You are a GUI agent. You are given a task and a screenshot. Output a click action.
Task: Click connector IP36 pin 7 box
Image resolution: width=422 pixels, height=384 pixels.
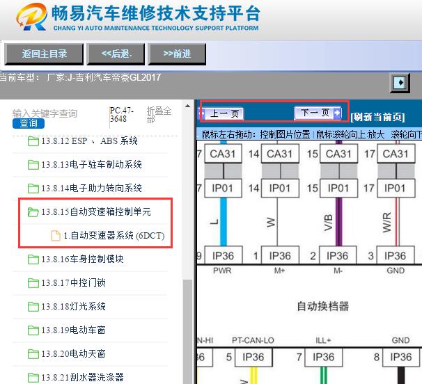point(324,357)
